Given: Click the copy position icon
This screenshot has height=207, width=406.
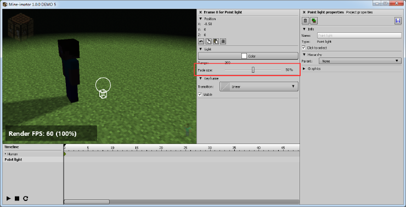Looking at the screenshot, I should point(208,42).
